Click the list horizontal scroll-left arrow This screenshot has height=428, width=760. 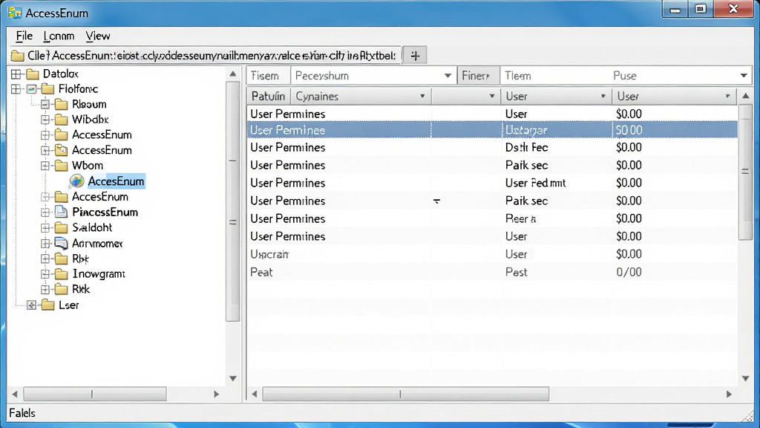pyautogui.click(x=255, y=394)
